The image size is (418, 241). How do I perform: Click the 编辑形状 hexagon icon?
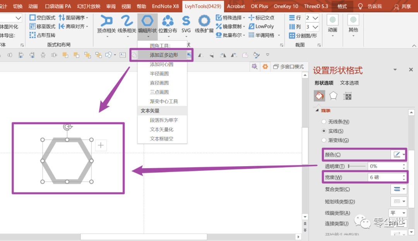(147, 21)
